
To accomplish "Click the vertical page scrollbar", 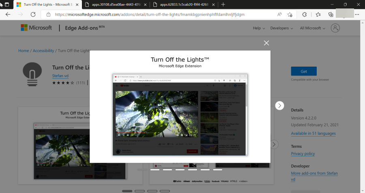I will coord(363,107).
